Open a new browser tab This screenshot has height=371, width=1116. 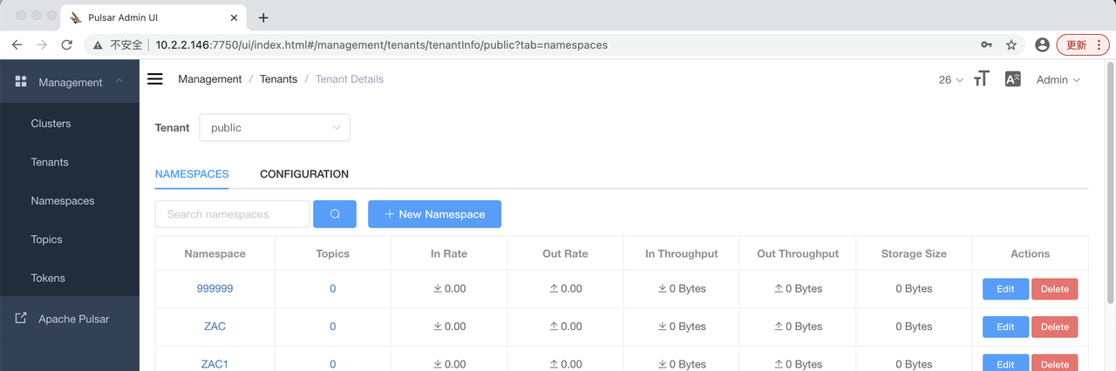pos(263,17)
